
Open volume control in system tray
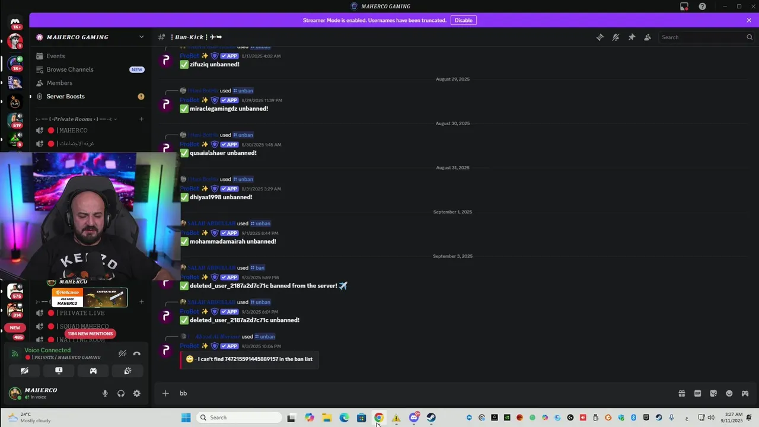pos(711,418)
